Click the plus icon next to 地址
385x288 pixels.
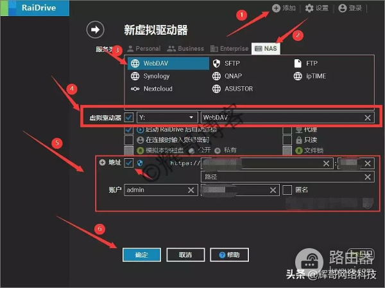(x=102, y=163)
